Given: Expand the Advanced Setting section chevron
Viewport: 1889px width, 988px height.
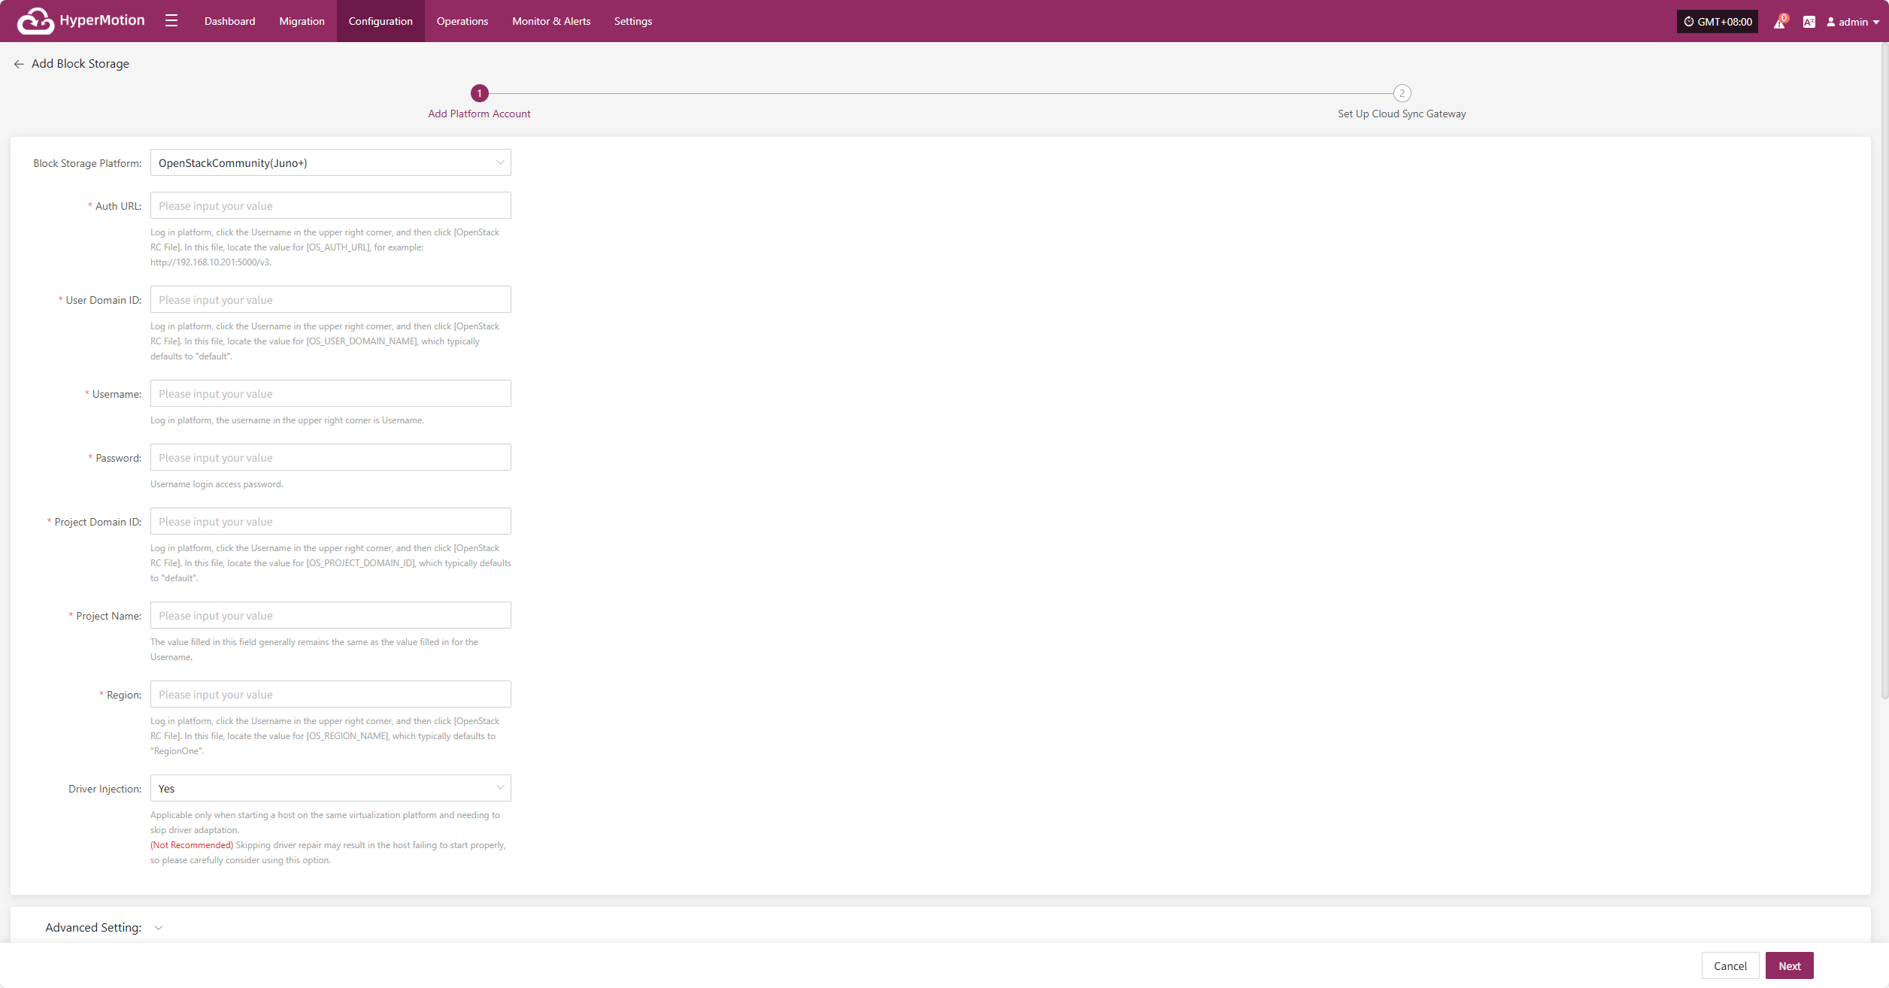Looking at the screenshot, I should point(159,928).
